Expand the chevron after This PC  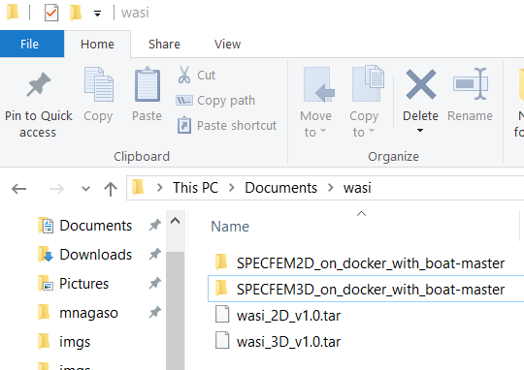click(231, 188)
